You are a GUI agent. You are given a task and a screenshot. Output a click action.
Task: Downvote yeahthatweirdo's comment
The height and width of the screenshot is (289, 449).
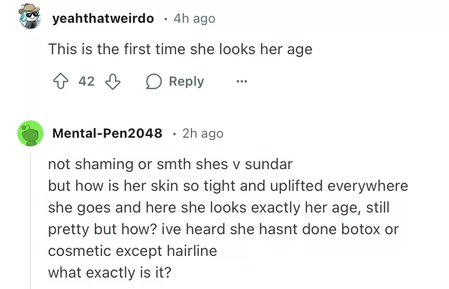(x=112, y=81)
